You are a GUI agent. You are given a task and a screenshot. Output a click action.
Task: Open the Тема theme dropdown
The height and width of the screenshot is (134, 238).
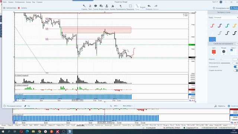[x=226, y=17]
